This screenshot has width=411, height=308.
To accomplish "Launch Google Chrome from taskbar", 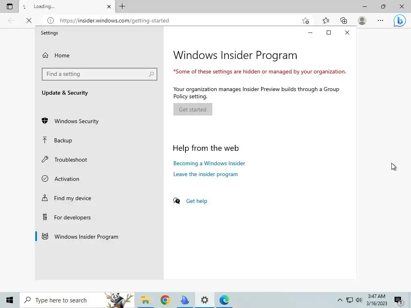I will (165, 300).
